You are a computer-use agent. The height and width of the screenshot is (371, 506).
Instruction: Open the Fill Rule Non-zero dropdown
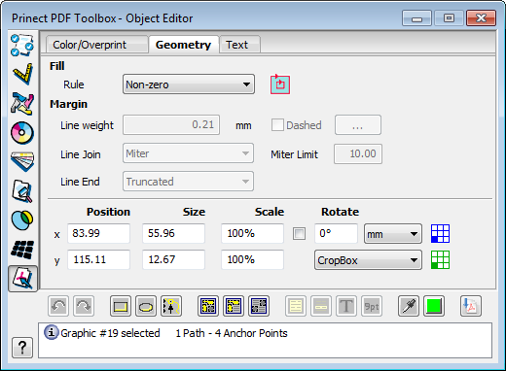coord(189,84)
